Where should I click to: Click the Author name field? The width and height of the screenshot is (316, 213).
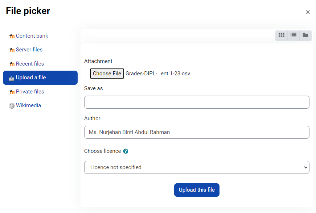[x=197, y=132]
